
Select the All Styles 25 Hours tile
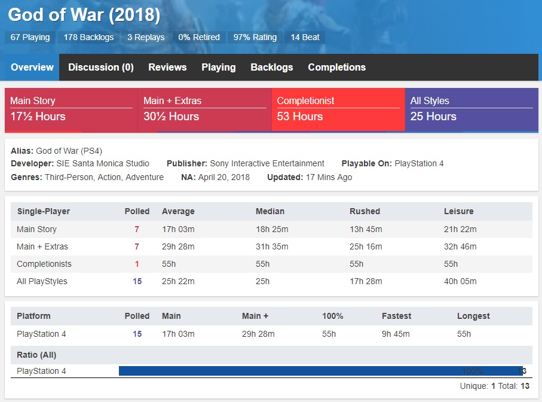point(472,110)
